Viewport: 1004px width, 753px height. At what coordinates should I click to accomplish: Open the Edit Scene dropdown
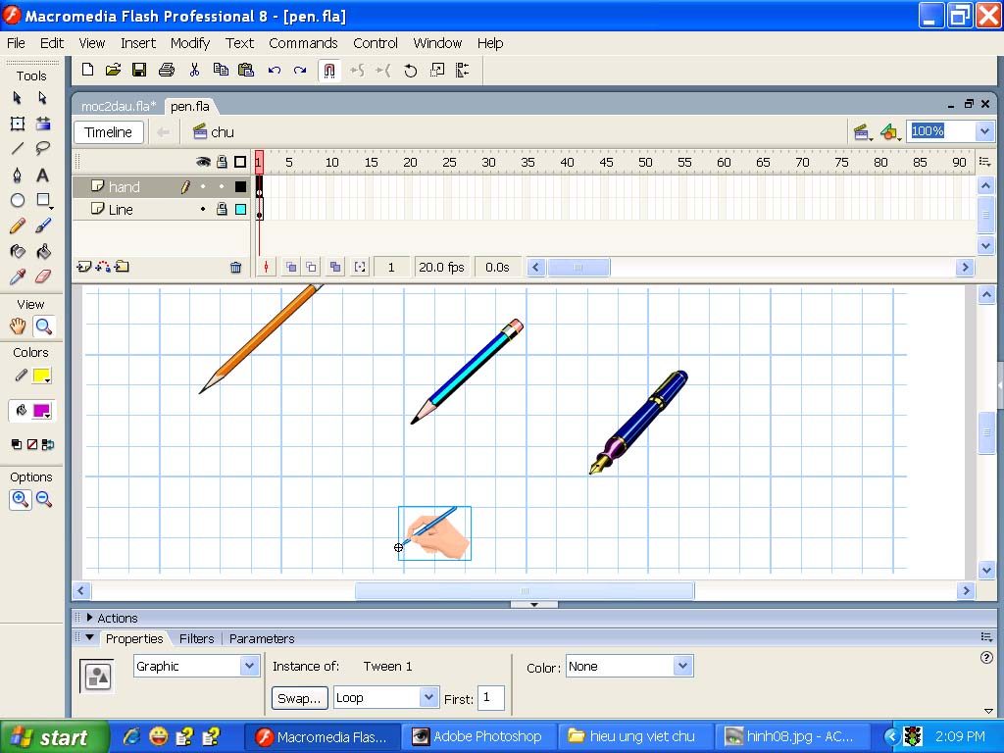tap(862, 132)
